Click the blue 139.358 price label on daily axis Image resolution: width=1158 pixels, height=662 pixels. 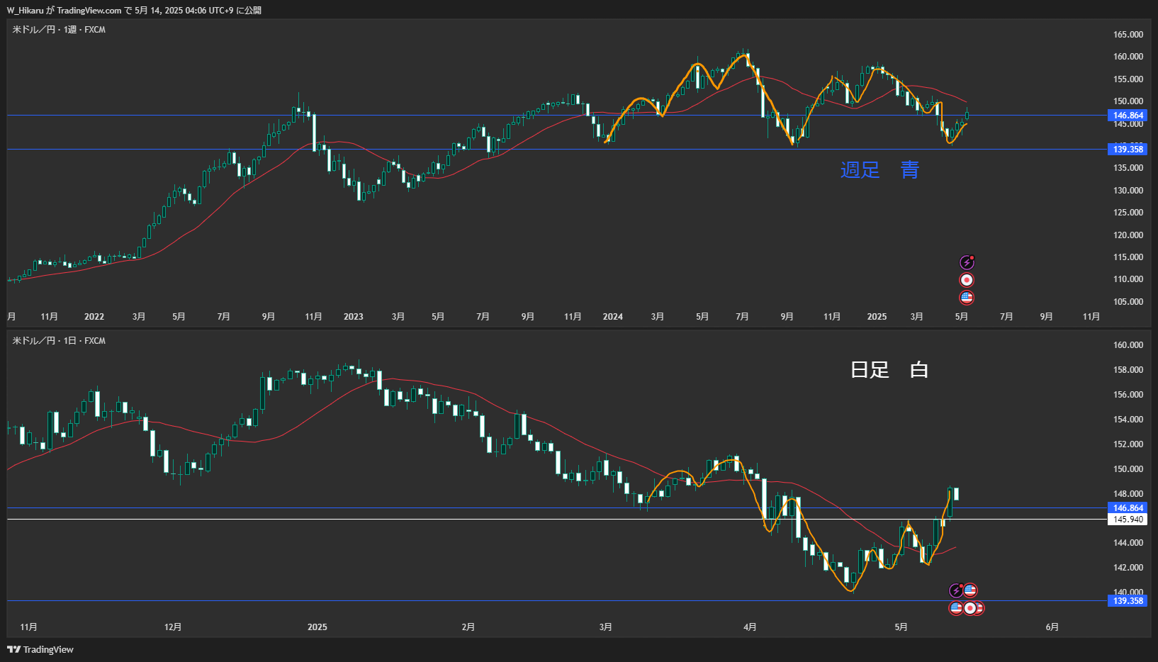click(1128, 601)
